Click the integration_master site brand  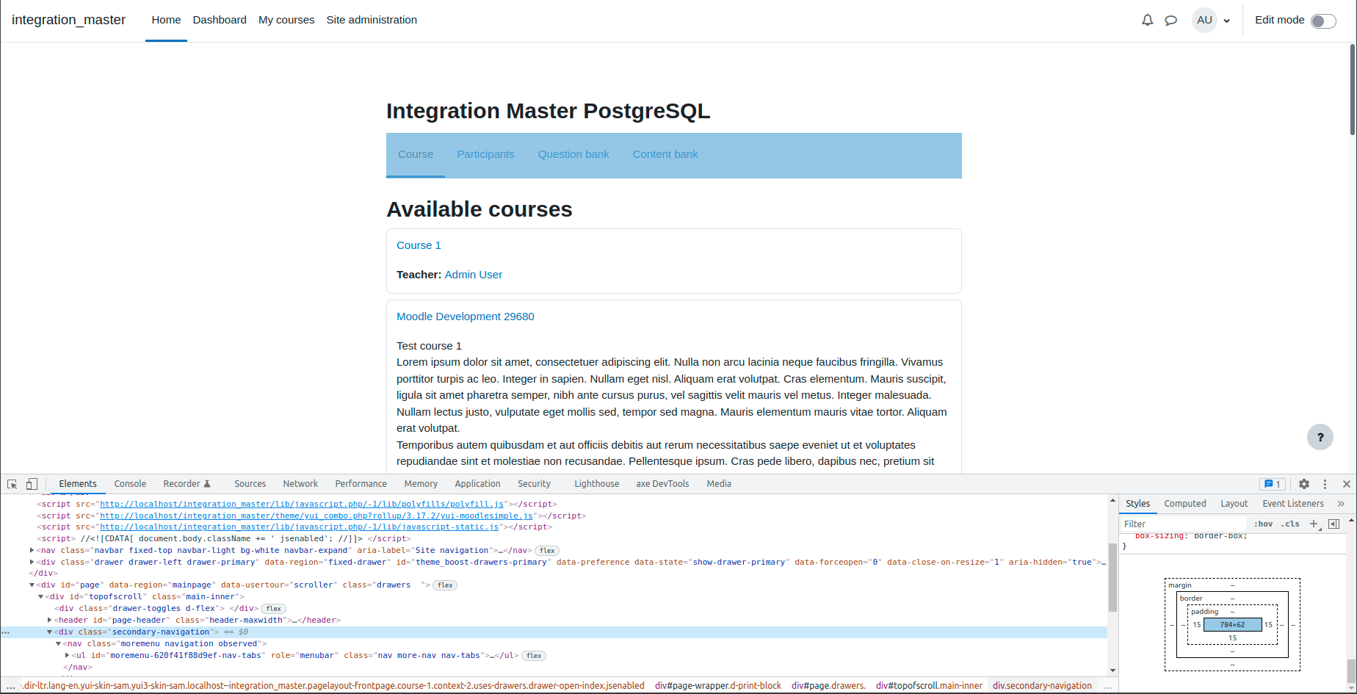[68, 20]
